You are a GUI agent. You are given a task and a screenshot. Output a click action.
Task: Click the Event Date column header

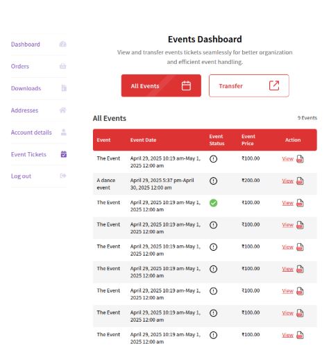point(143,140)
